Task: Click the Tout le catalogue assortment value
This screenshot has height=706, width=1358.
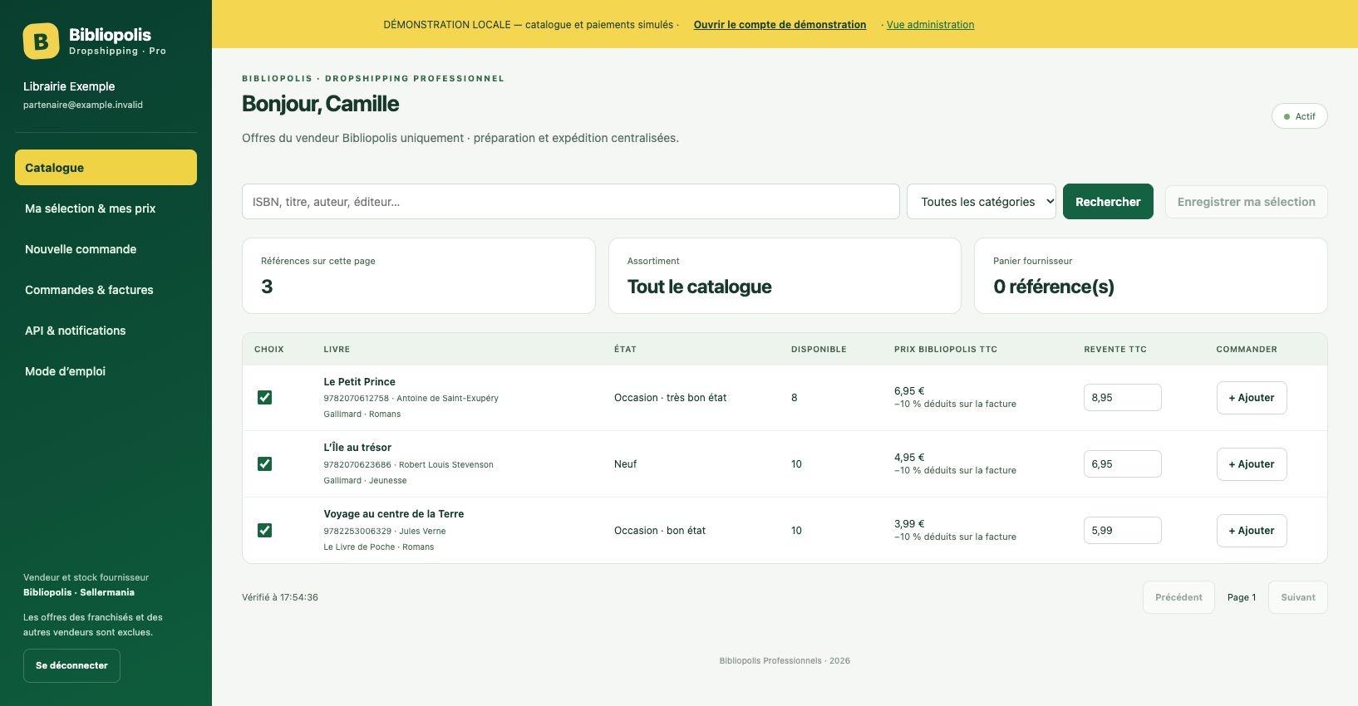Action: click(699, 287)
